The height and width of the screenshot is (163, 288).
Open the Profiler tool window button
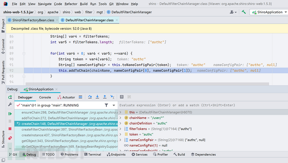point(161,154)
